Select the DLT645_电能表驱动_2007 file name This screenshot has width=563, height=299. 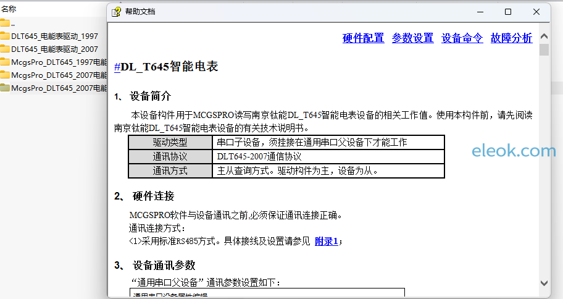tap(54, 49)
